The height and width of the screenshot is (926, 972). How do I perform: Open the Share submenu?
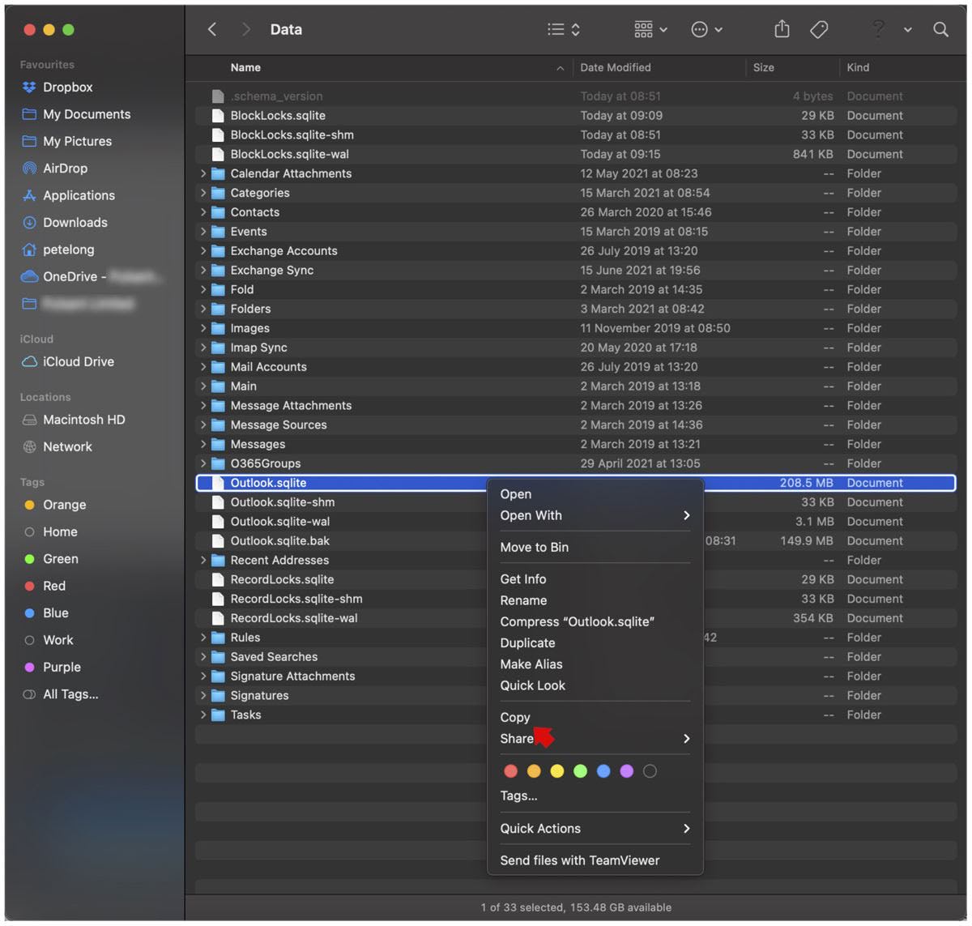595,738
